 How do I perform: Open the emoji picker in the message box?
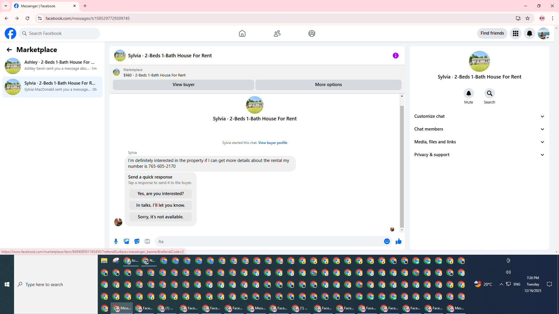pos(387,241)
